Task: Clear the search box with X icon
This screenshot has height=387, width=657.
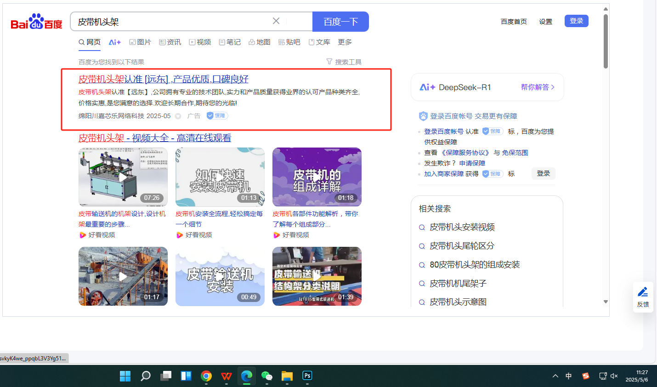Action: coord(276,21)
